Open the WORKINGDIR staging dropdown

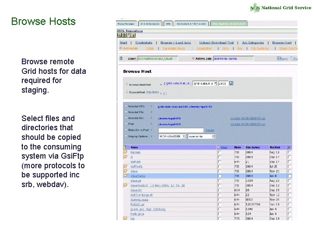[x=172, y=136]
